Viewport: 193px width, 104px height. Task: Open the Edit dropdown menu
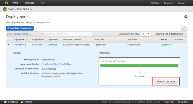(x=44, y=3)
